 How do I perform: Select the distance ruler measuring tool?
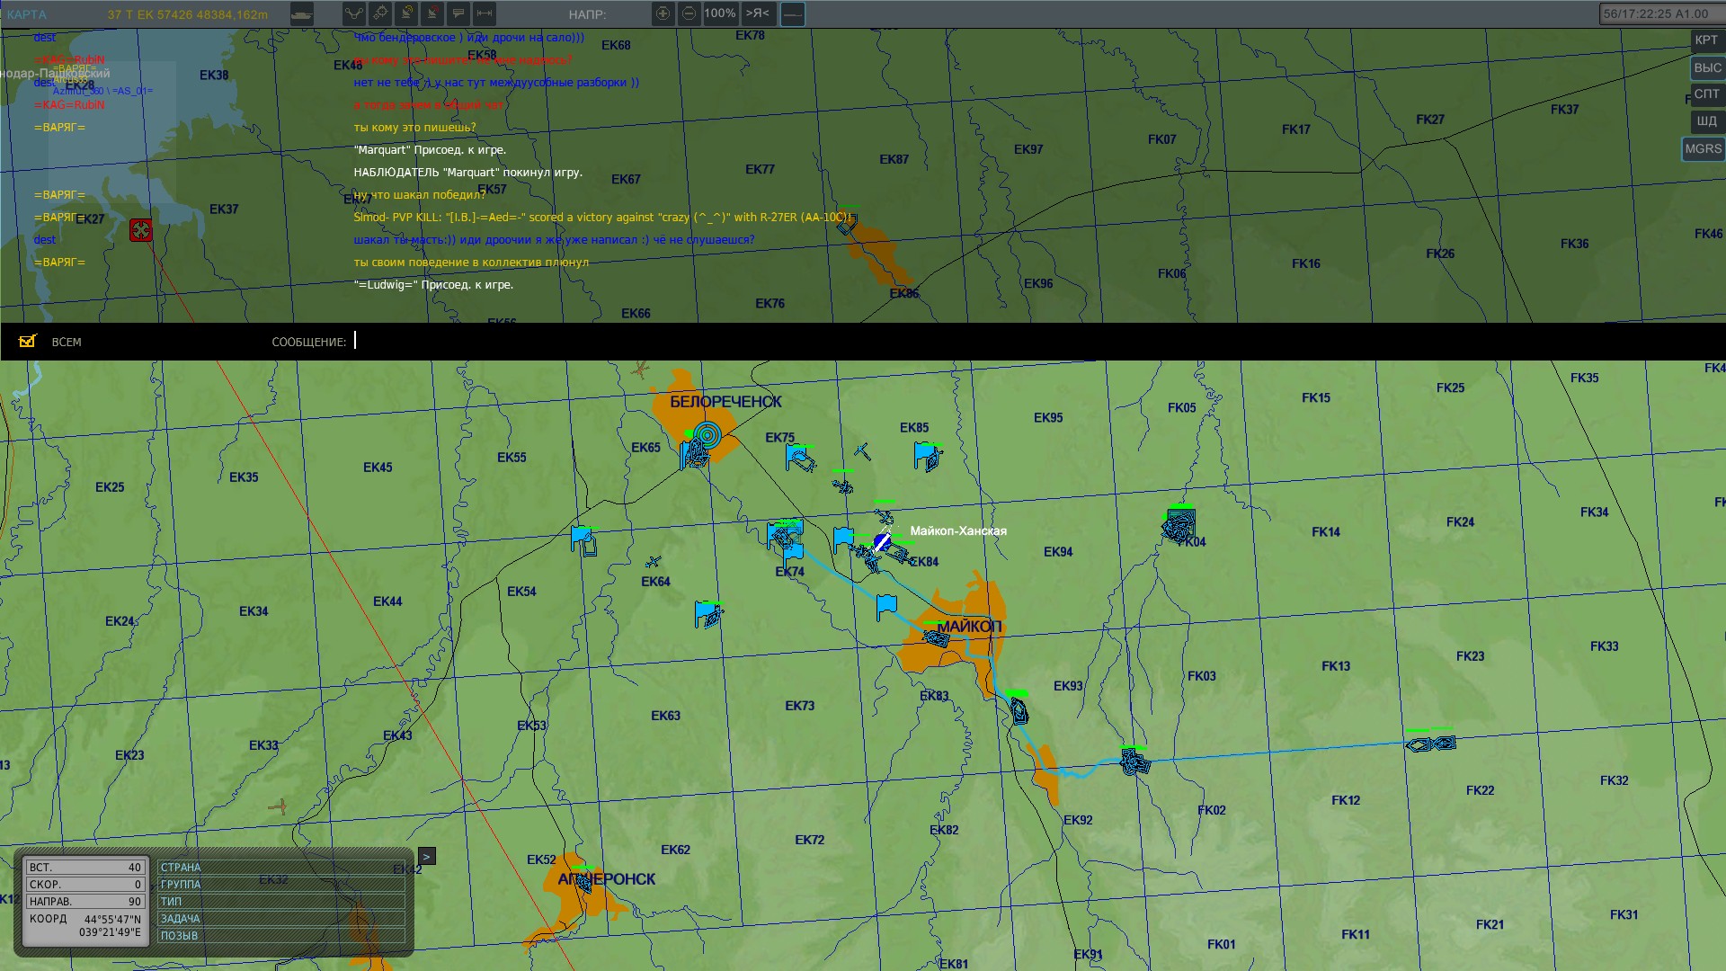[485, 13]
